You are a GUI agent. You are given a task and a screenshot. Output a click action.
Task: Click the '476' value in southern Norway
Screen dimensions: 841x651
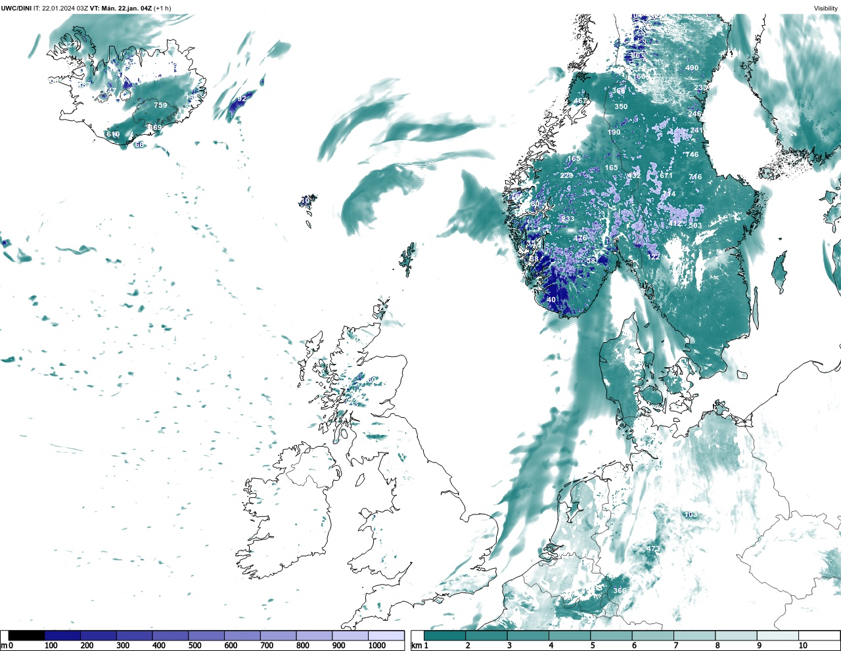(x=580, y=238)
